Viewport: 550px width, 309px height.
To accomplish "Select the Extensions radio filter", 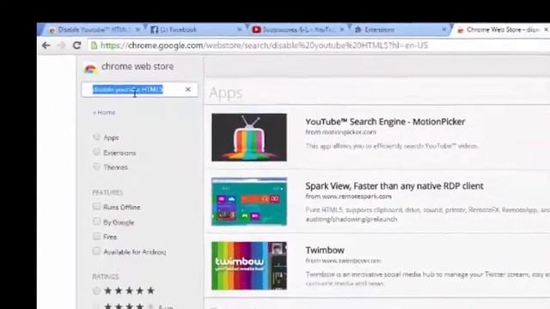I will point(96,152).
